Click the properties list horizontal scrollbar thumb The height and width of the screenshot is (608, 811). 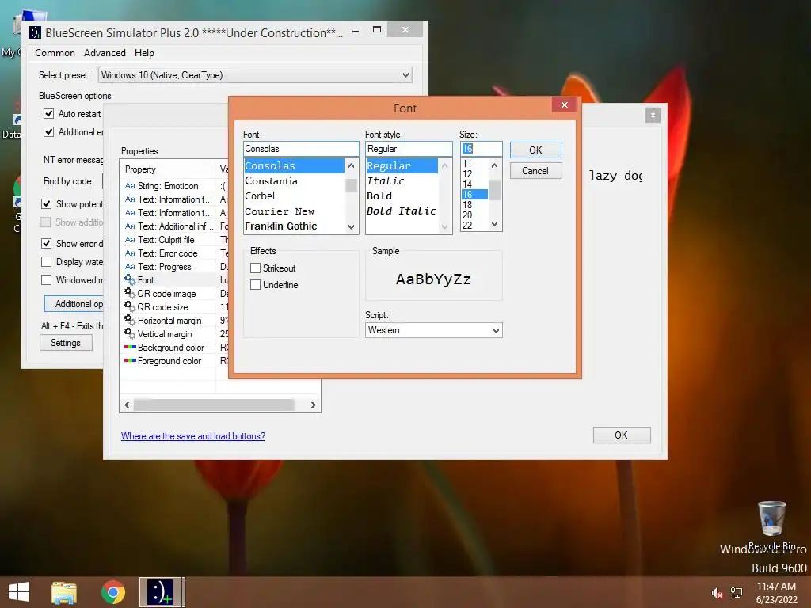[x=214, y=405]
